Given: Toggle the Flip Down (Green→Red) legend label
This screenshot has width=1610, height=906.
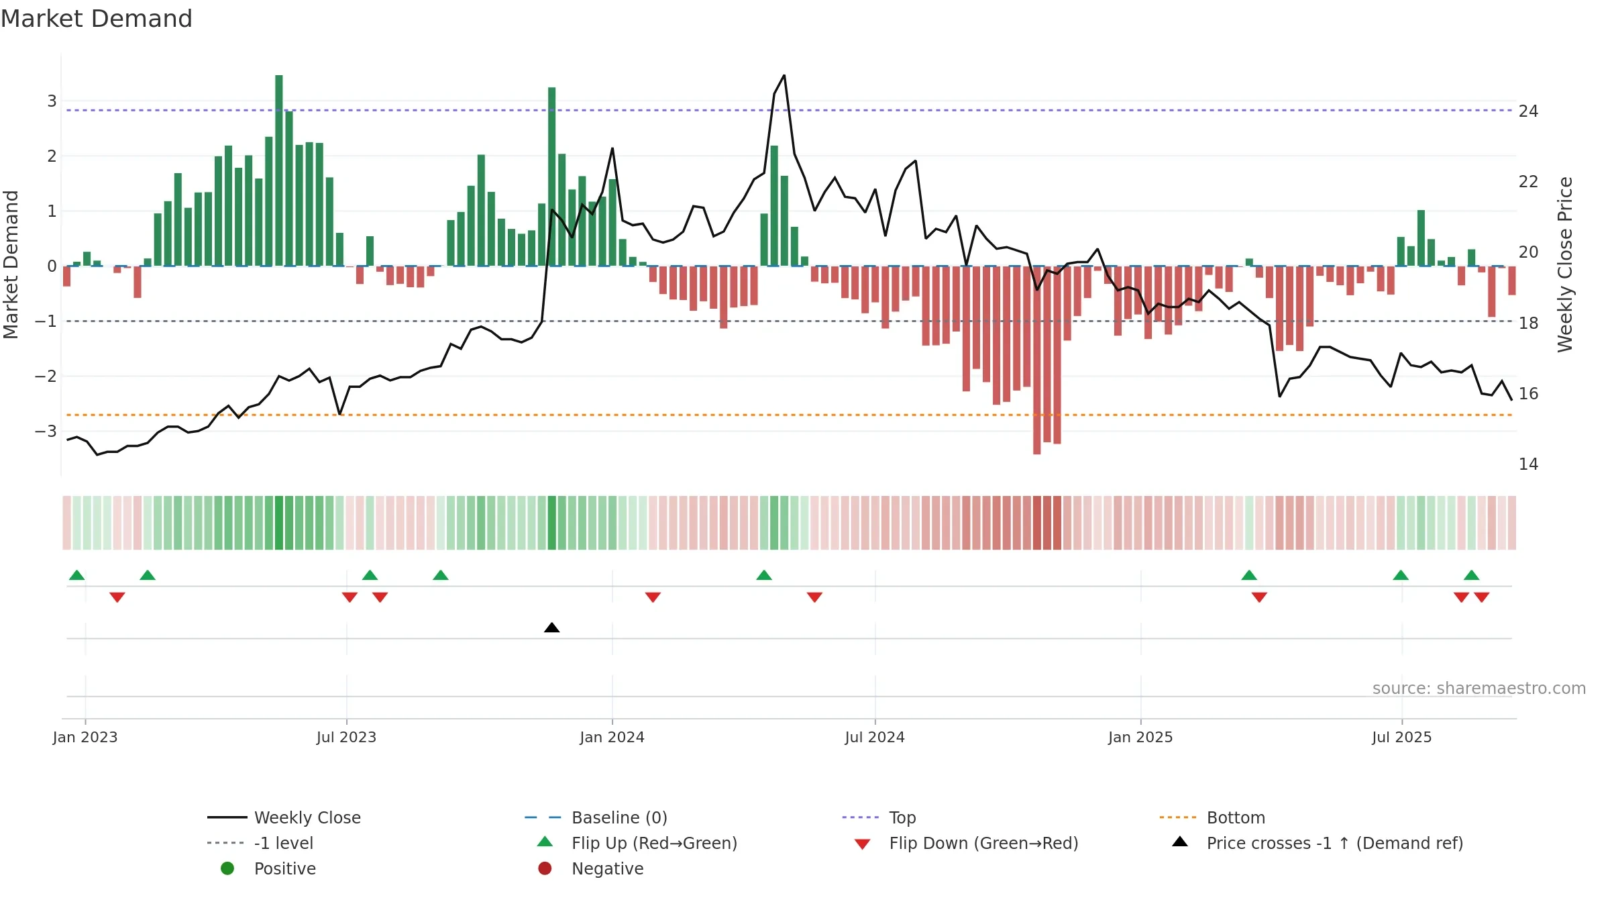Looking at the screenshot, I should click(984, 843).
